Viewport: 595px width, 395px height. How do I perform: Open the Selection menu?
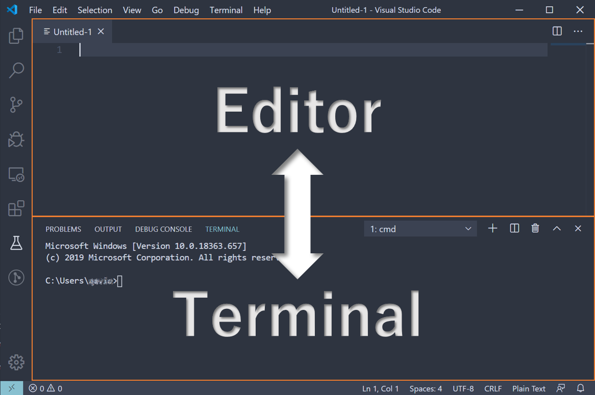point(95,10)
